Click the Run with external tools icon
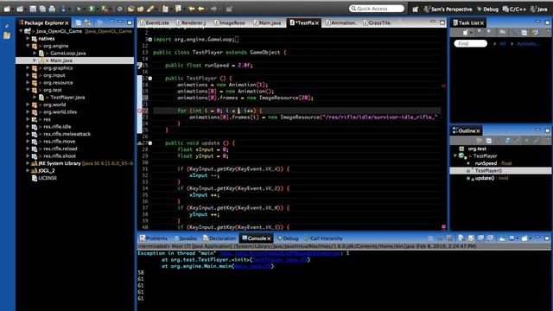 click(x=105, y=9)
